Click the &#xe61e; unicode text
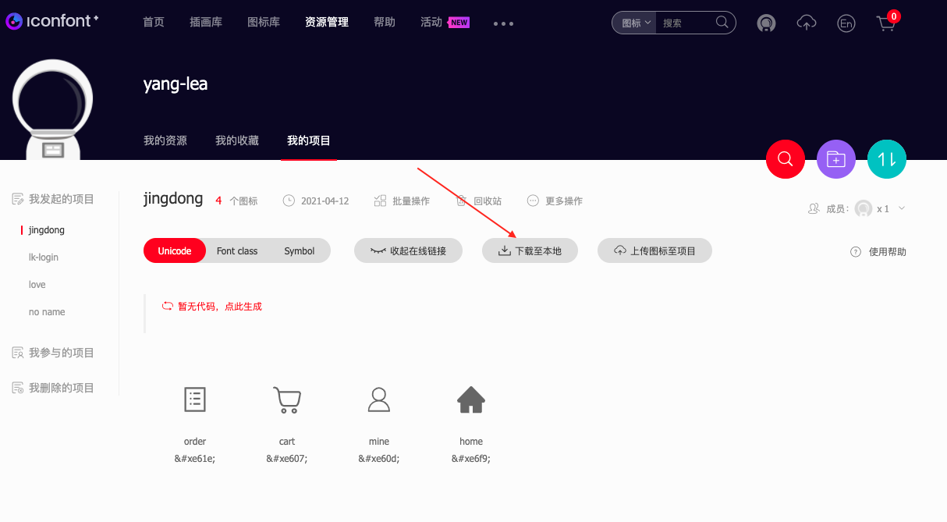The height and width of the screenshot is (522, 947). tap(195, 459)
